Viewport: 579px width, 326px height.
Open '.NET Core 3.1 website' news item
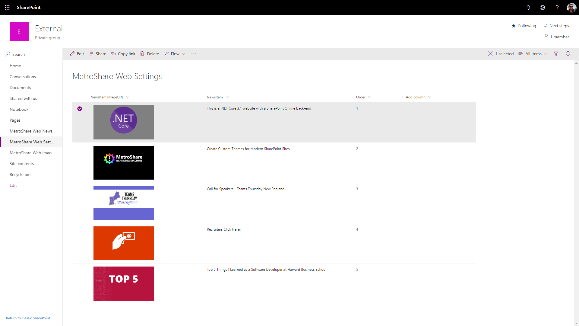(x=259, y=108)
